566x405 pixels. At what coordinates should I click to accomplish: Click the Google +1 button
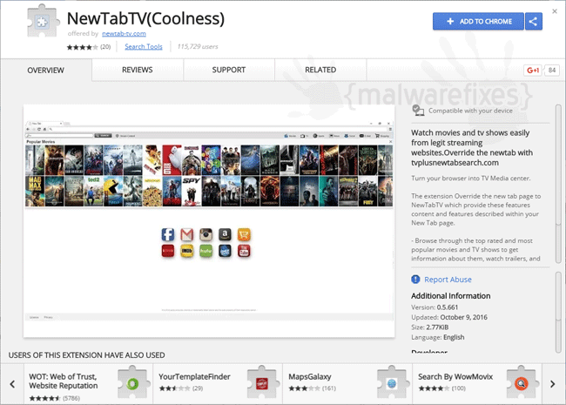(533, 70)
